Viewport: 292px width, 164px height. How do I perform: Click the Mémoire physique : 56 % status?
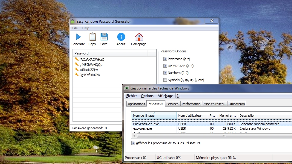[x=216, y=158]
